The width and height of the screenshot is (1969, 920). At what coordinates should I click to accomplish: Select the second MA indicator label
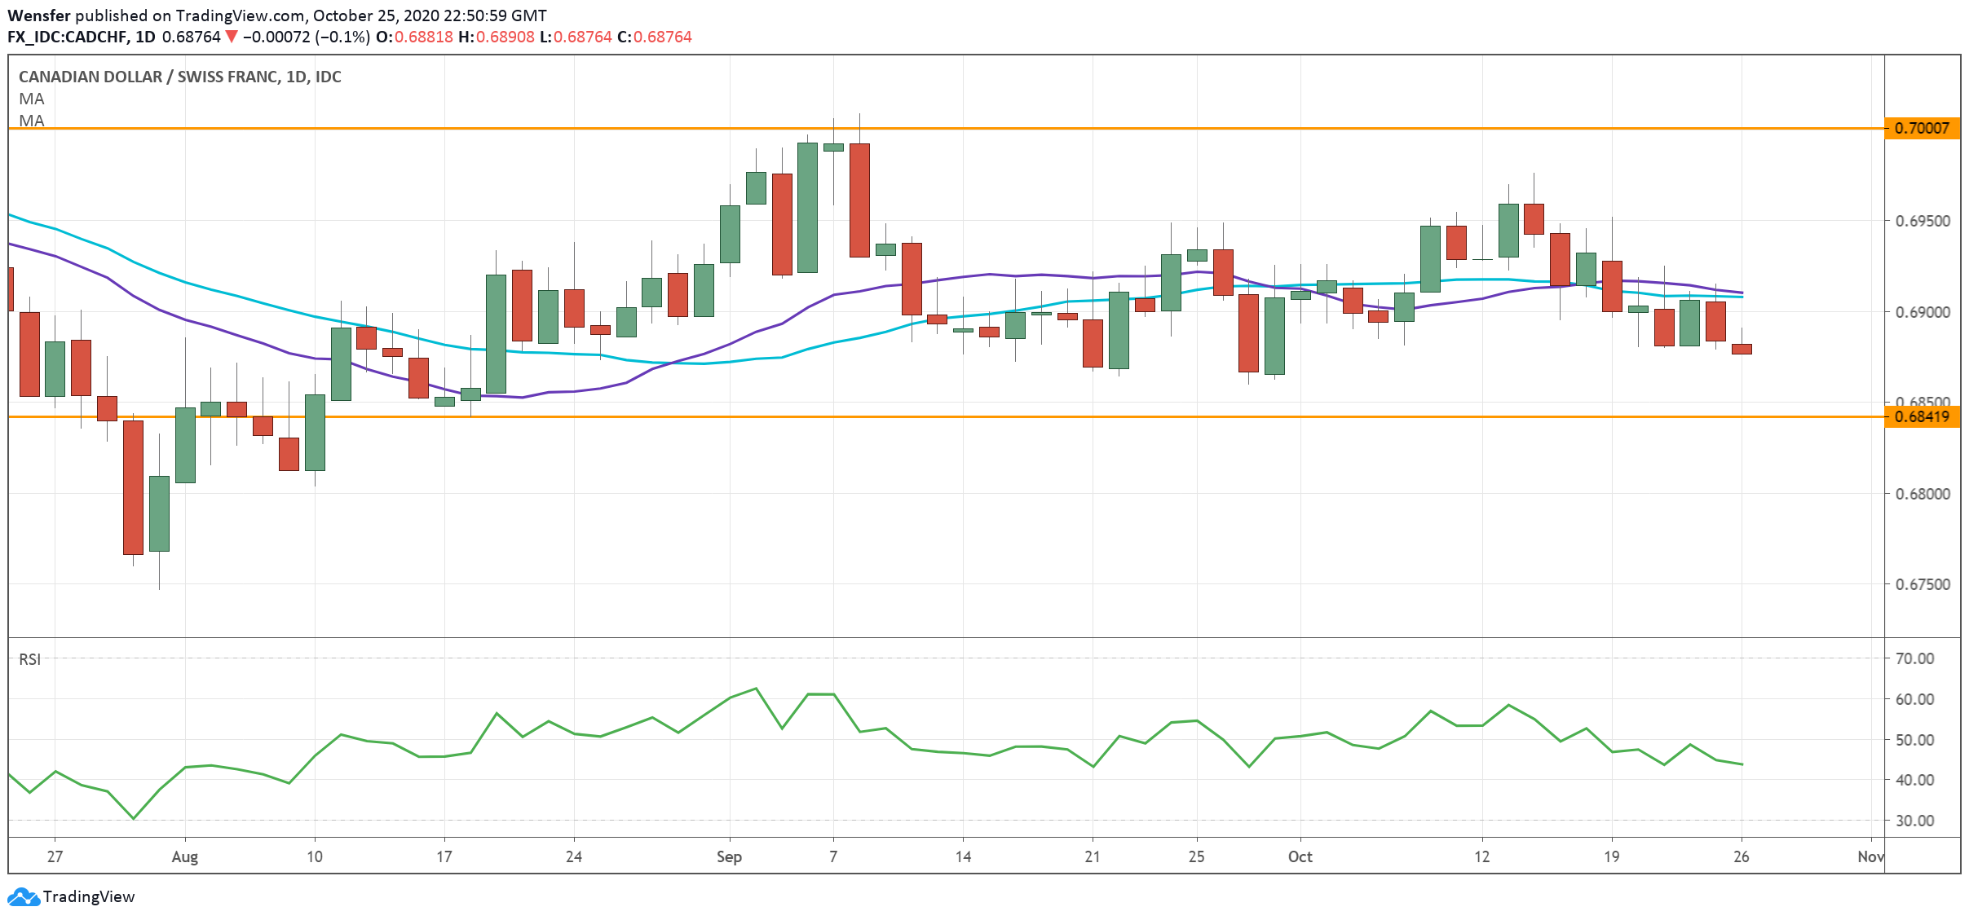coord(32,121)
